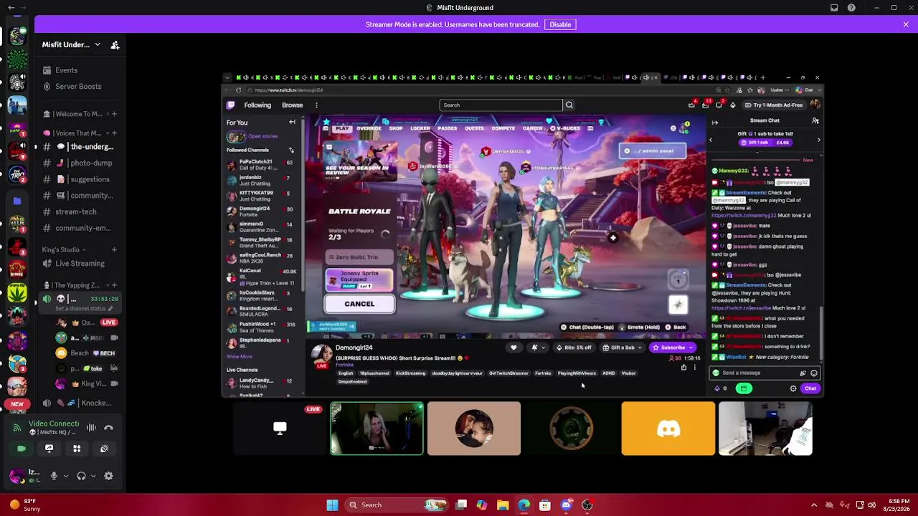Open Discord user settings gear
The image size is (918, 516).
pos(108,476)
